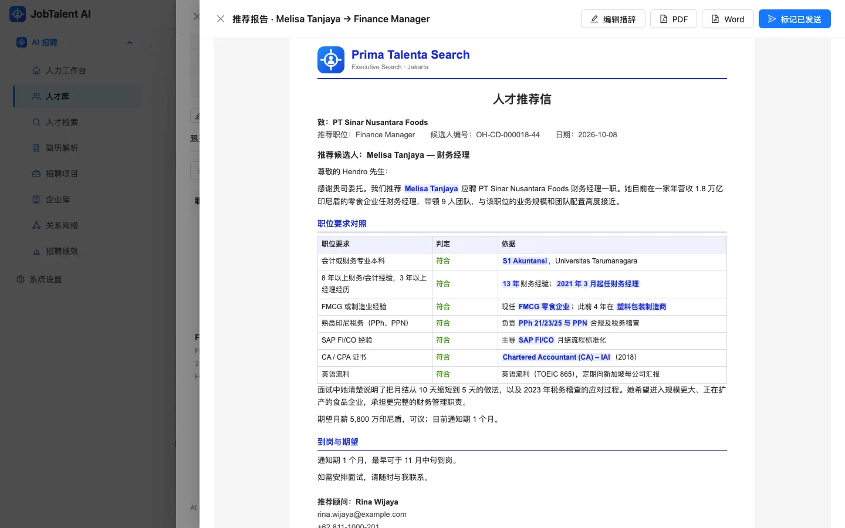845x528 pixels.
Task: Click the highlighted S1 Akuntansi text
Action: pyautogui.click(x=525, y=261)
